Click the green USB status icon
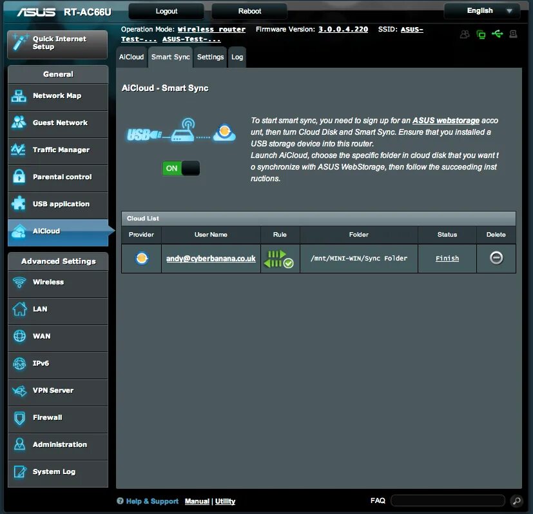Viewport: 533px width, 514px height. point(498,34)
